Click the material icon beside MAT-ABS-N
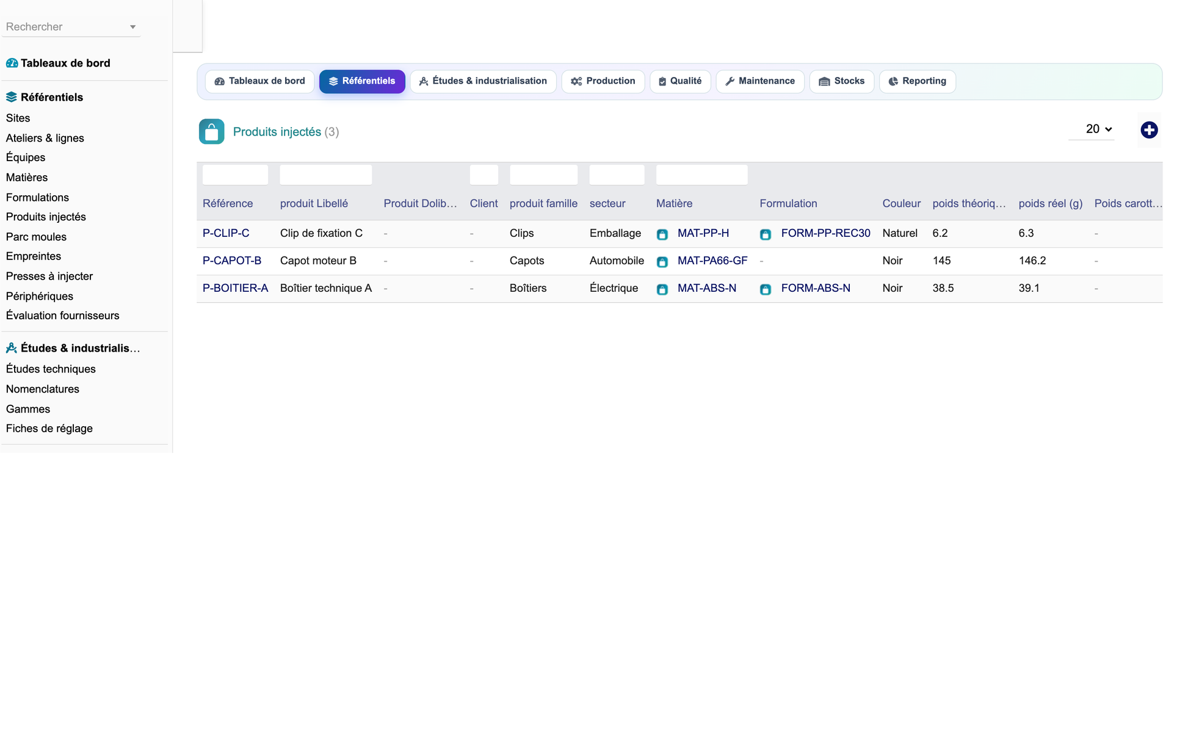Viewport: 1188px width, 735px height. [662, 289]
